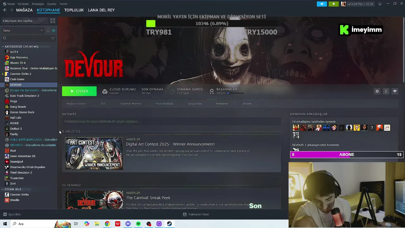
Task: Toggle the ready-to-play filter icon
Action: pyautogui.click(x=53, y=30)
